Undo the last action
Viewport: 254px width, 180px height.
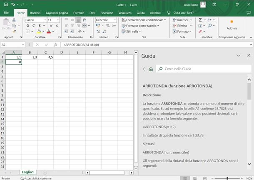point(13,4)
